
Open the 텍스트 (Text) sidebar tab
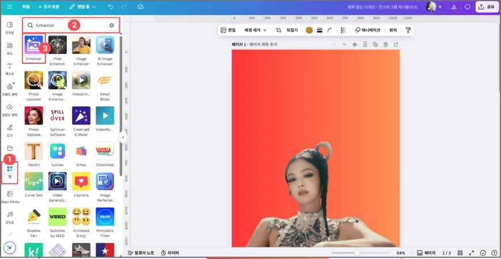10,69
